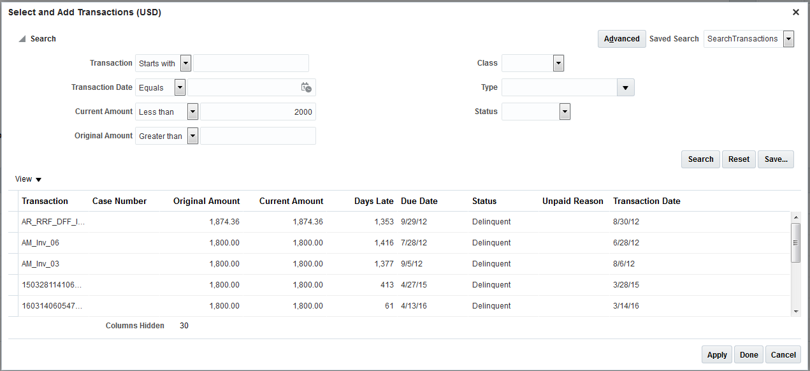This screenshot has width=810, height=371.
Task: Close the Select and Add Transactions dialog
Action: point(795,12)
